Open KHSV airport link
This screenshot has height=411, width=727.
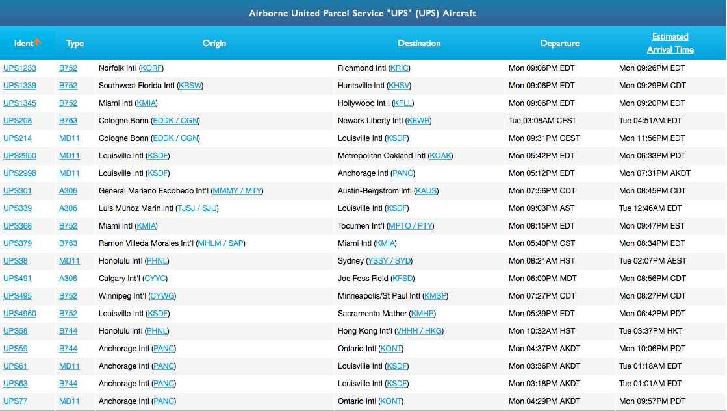tap(399, 86)
